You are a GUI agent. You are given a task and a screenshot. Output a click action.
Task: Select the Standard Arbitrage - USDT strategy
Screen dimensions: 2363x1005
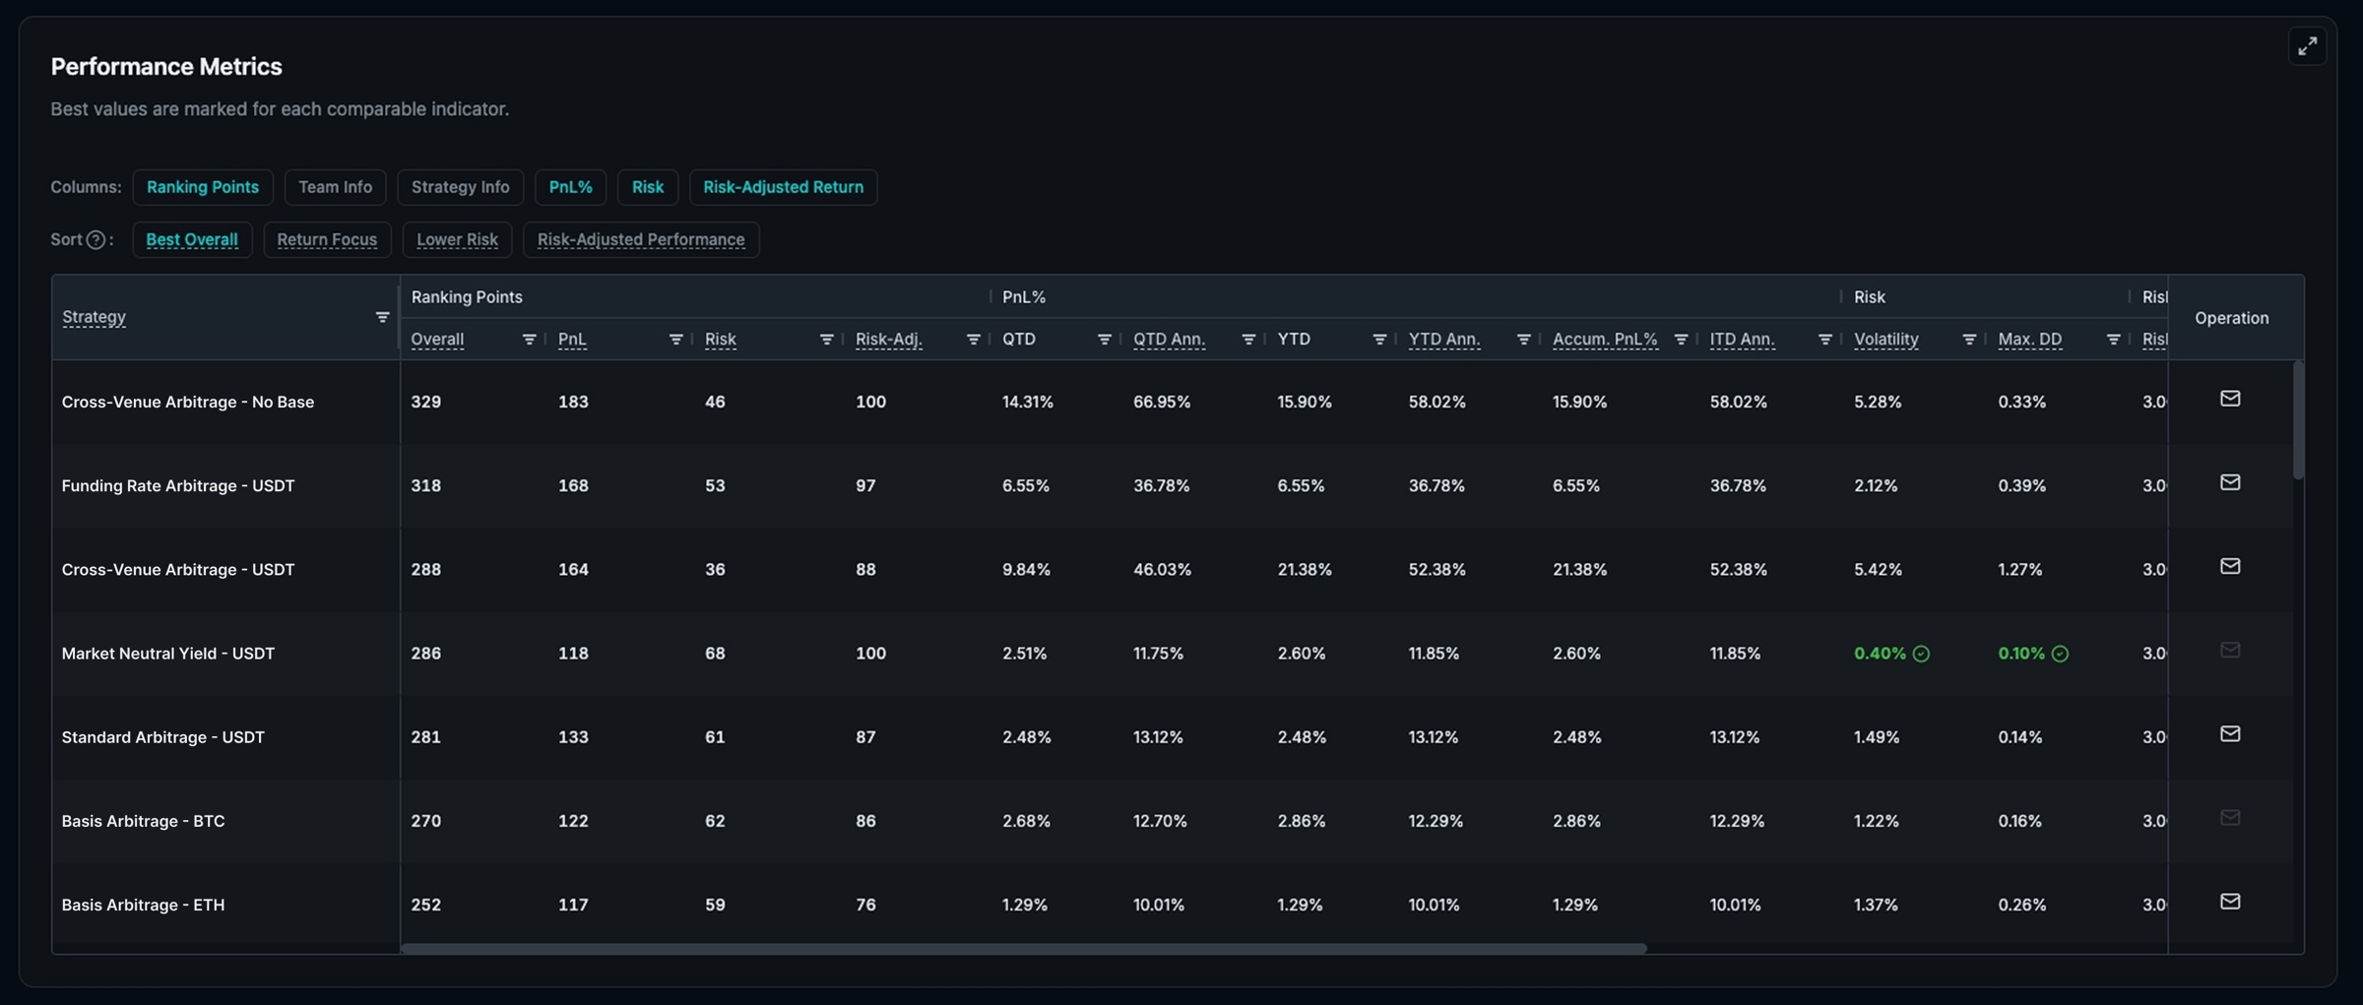point(163,736)
